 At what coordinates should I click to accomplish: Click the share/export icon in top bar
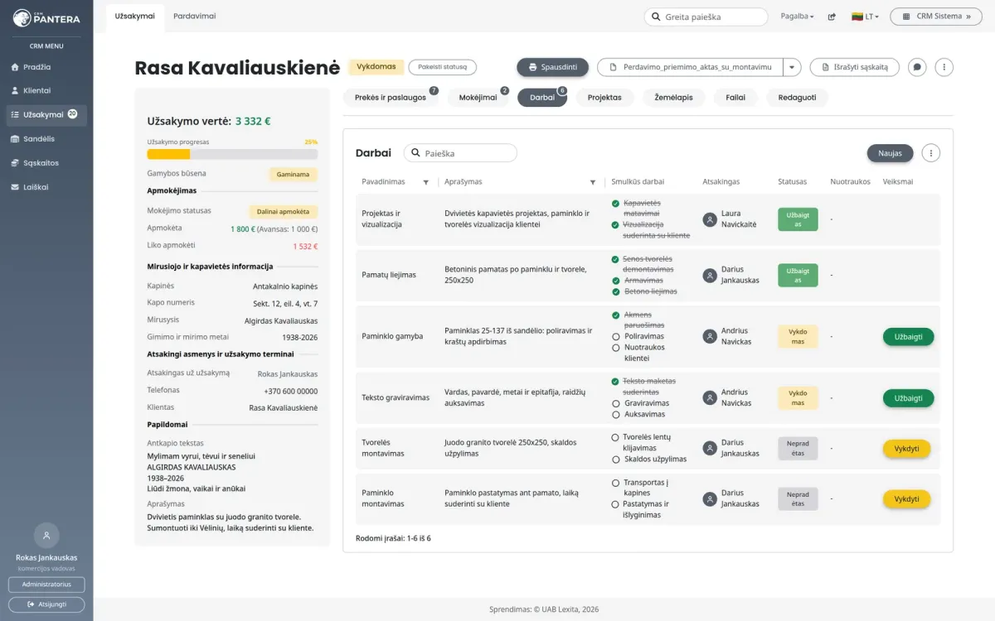pyautogui.click(x=832, y=17)
